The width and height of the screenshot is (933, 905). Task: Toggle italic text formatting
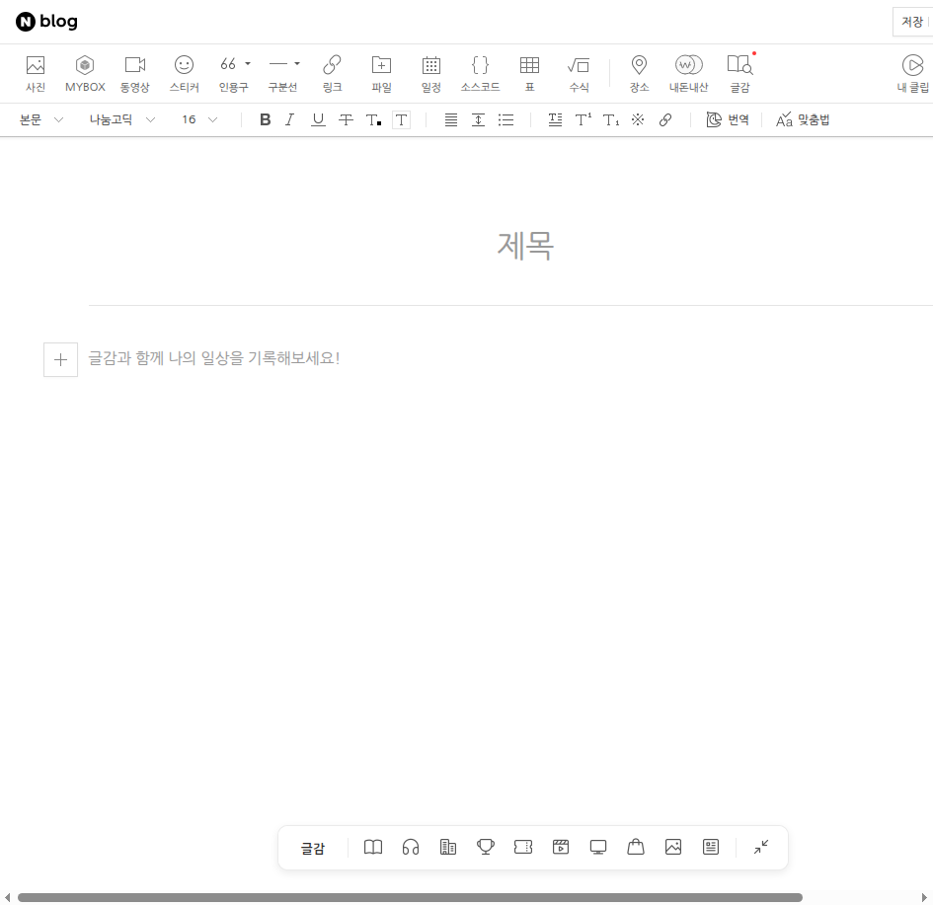click(289, 119)
